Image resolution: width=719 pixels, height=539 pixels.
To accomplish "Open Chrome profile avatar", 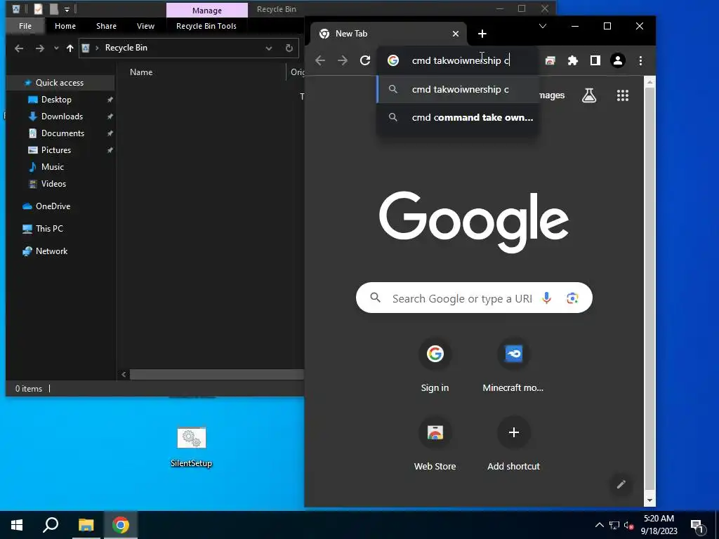I will (x=618, y=60).
